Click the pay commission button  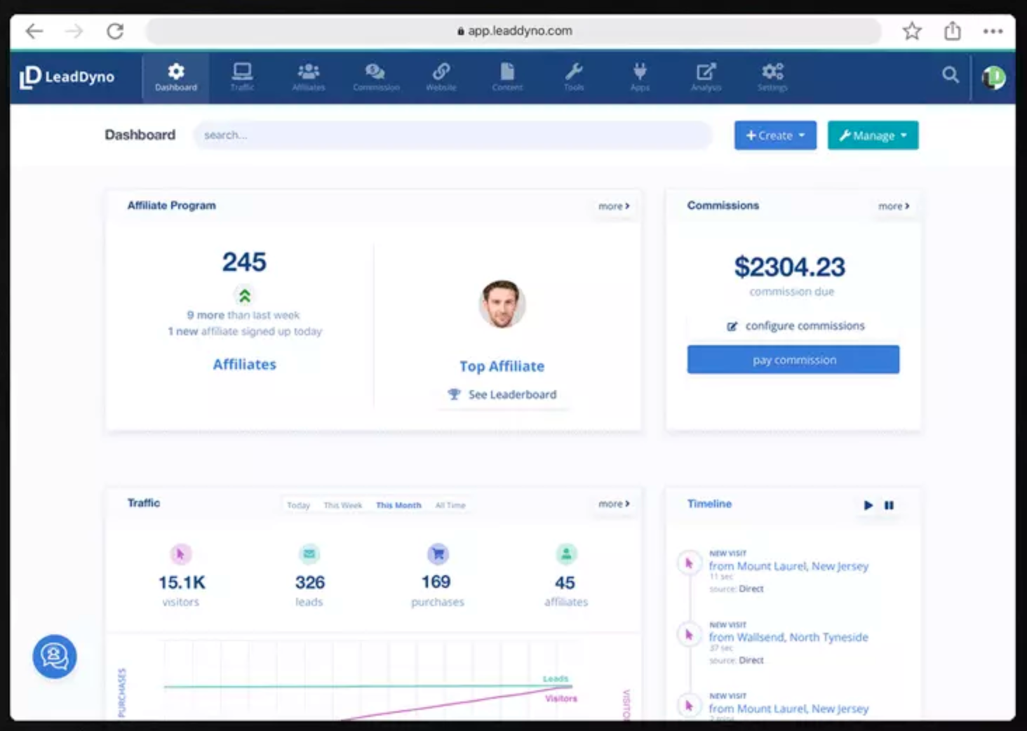(x=793, y=359)
